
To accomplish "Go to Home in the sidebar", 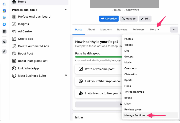I will 39,2.
